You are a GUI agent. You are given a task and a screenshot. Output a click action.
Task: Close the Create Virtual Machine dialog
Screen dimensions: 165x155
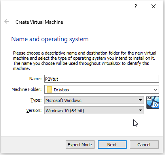[154, 6]
